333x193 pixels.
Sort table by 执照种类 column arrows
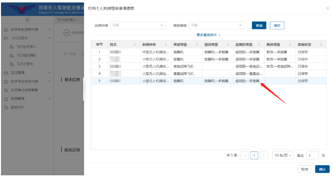pos(166,45)
